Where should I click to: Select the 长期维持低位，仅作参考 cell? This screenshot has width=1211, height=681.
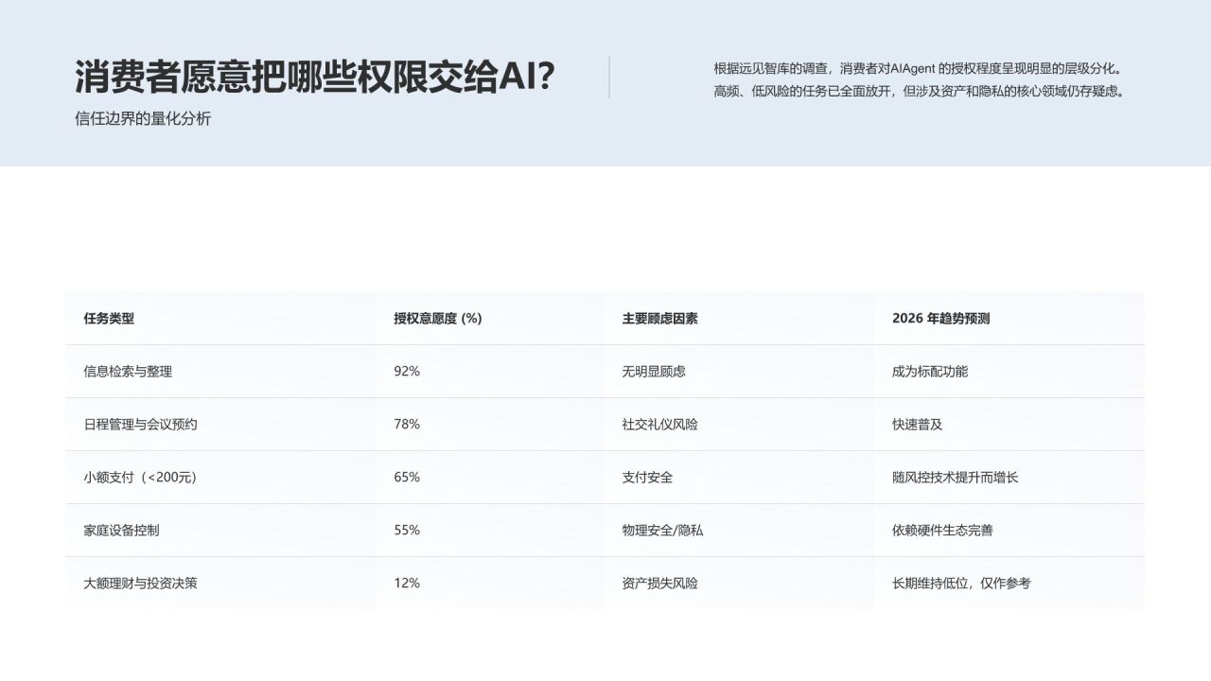[x=1009, y=584]
